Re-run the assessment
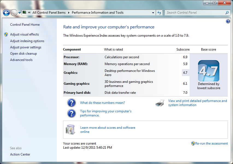 coord(211,143)
